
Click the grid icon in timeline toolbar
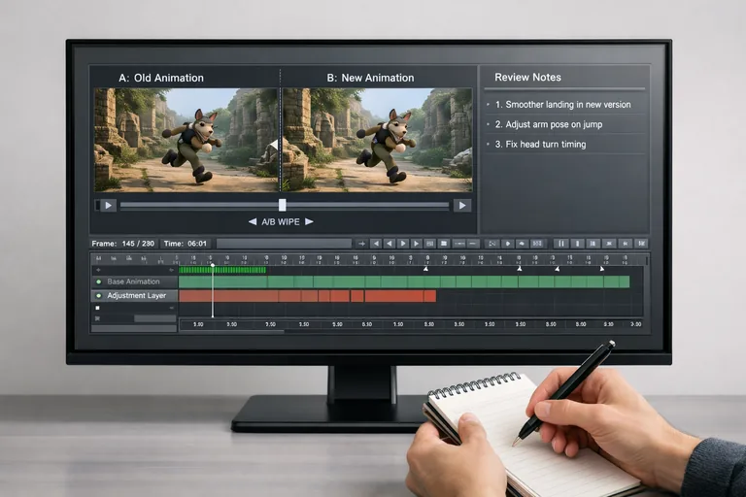(x=444, y=243)
